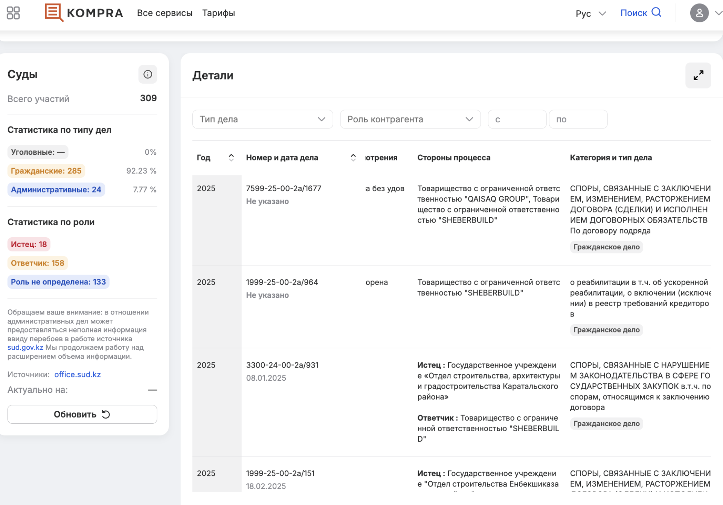The width and height of the screenshot is (723, 505).
Task: Open the office.sud.kz source link
Action: [77, 374]
